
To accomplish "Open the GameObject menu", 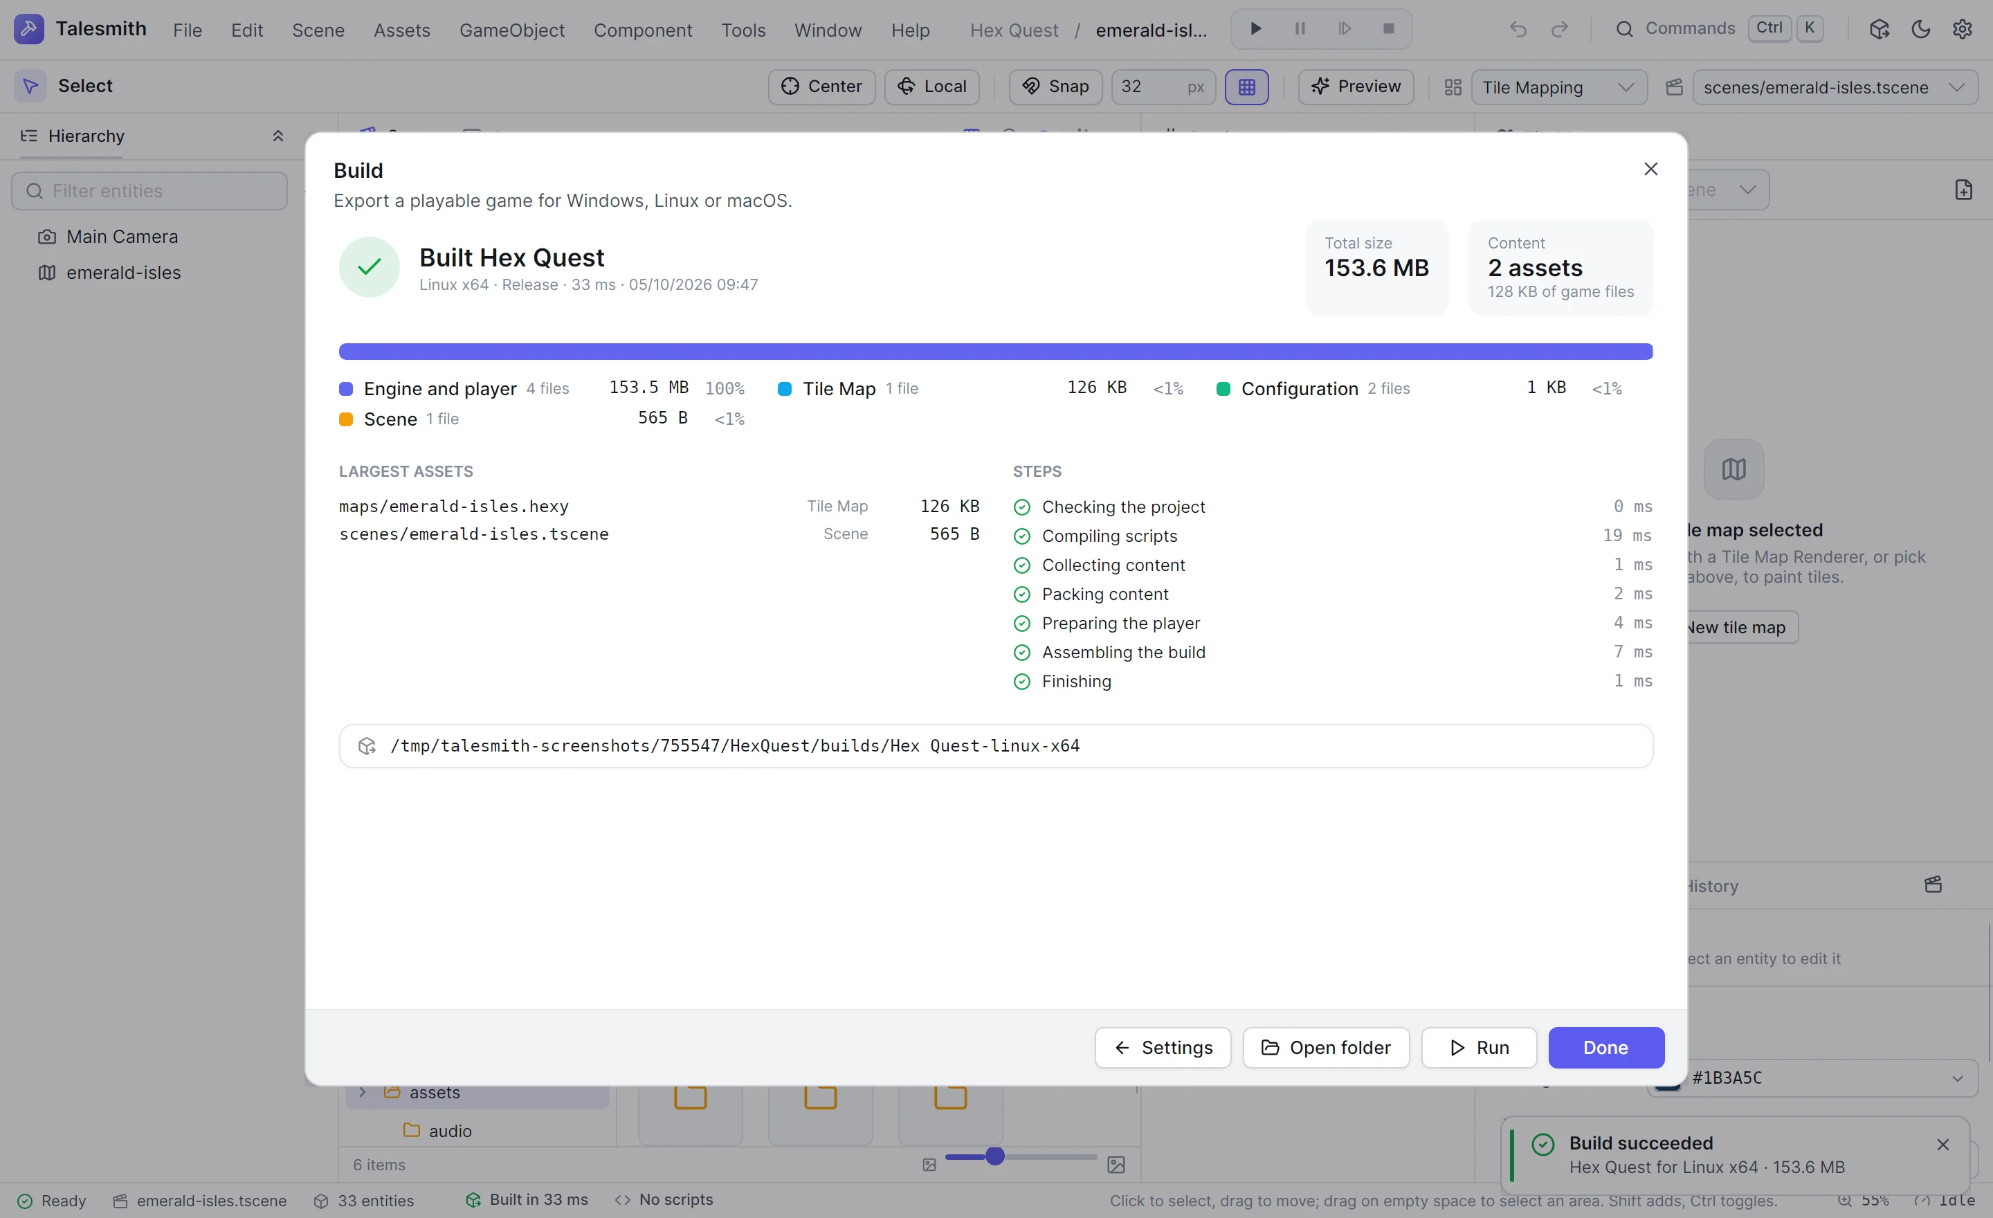I will click(512, 30).
